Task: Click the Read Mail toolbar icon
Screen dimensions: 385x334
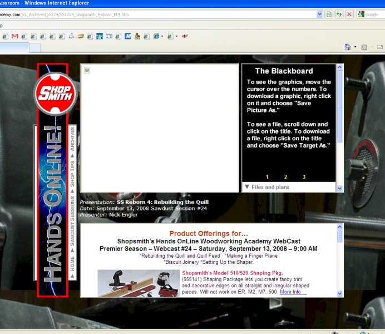Action: (x=380, y=47)
